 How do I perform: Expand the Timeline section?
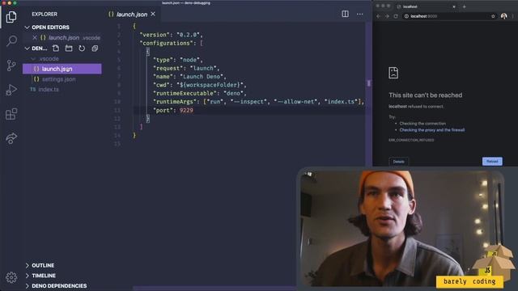point(44,276)
